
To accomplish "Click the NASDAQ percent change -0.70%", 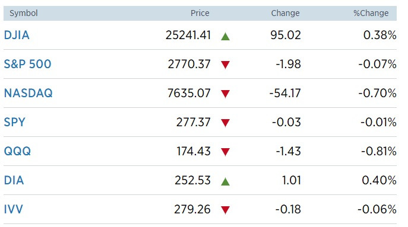I will [377, 93].
